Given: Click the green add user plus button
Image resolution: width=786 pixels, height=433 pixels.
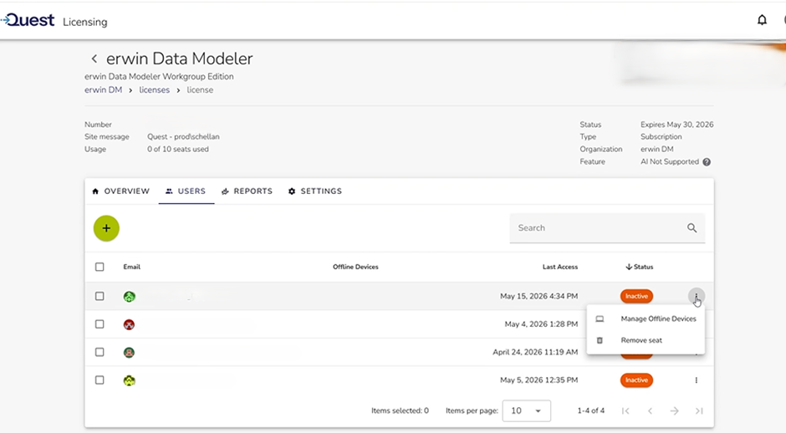Looking at the screenshot, I should 106,228.
